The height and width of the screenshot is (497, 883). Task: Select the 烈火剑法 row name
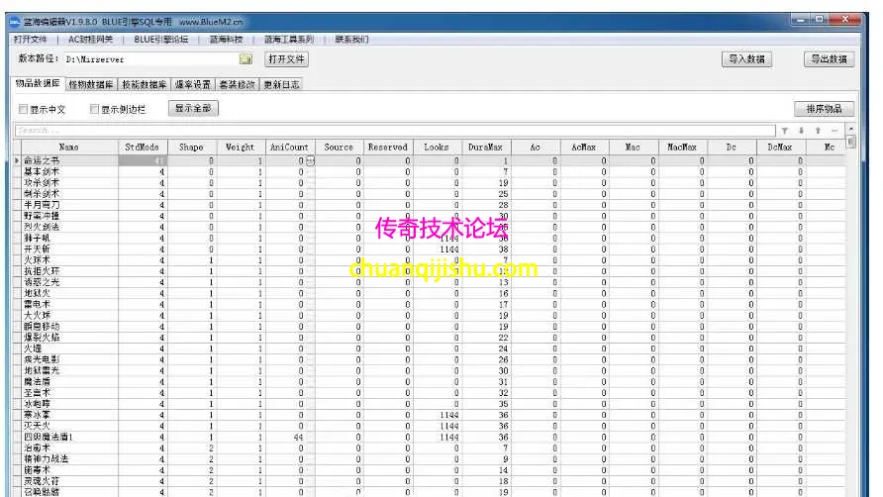(42, 227)
